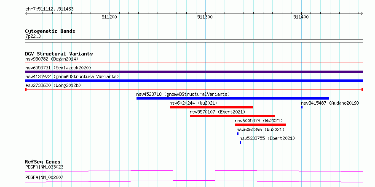The width and height of the screenshot is (375, 187).
Task: Click the small blue nsv6065396 marker
Action: [238, 134]
